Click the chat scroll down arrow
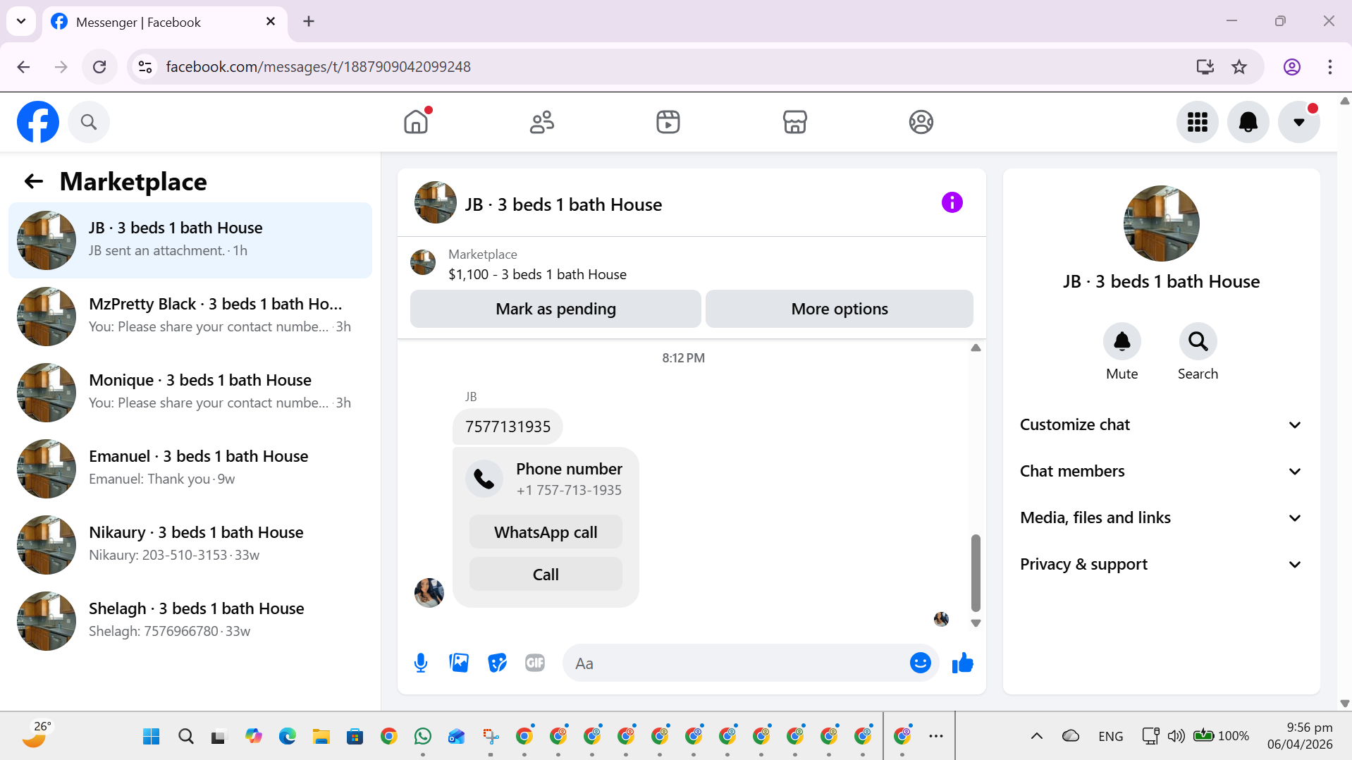The width and height of the screenshot is (1352, 760). (x=976, y=623)
